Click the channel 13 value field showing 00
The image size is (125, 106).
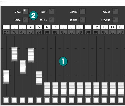coord(104,32)
